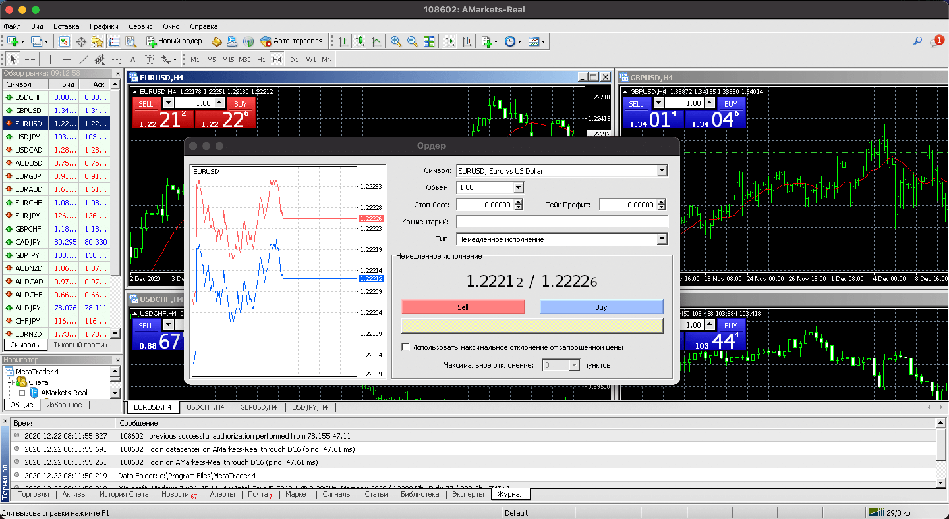Click the Search magnifier in toolbar
Viewport: 949px width, 519px height.
[x=917, y=41]
